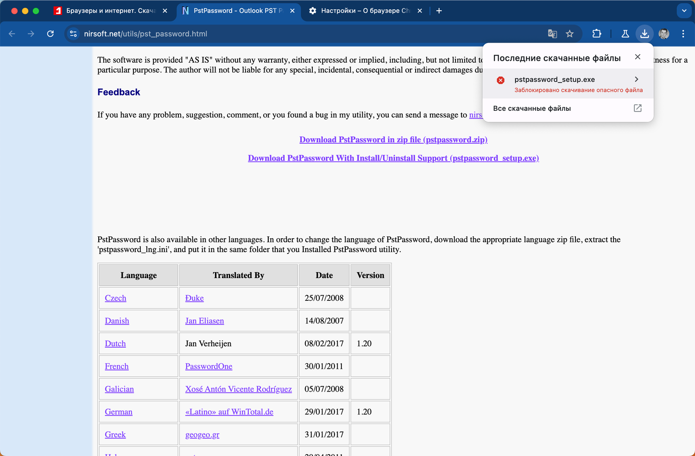This screenshot has width=695, height=456.
Task: Open translator geogeo.gr link
Action: 202,434
